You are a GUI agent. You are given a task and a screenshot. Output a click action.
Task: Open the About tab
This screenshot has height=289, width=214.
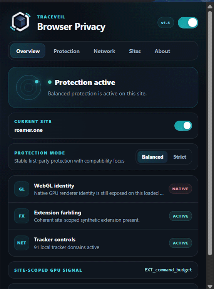(x=162, y=51)
